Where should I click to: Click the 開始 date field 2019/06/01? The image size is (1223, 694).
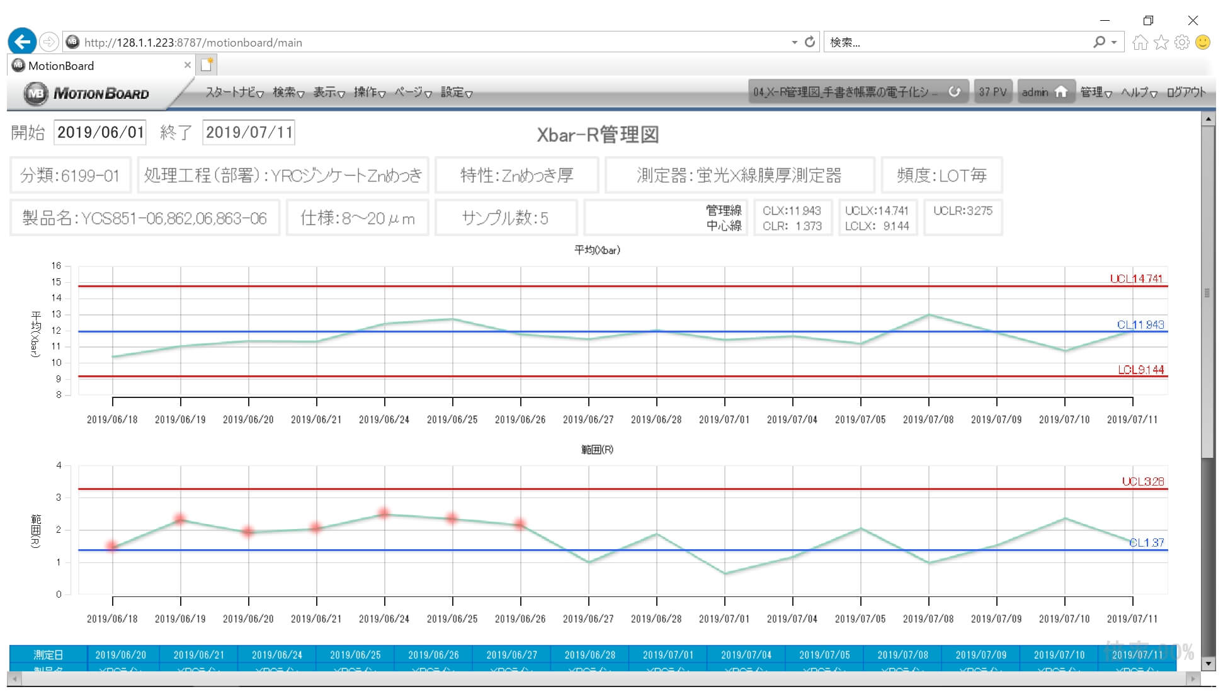click(x=100, y=132)
